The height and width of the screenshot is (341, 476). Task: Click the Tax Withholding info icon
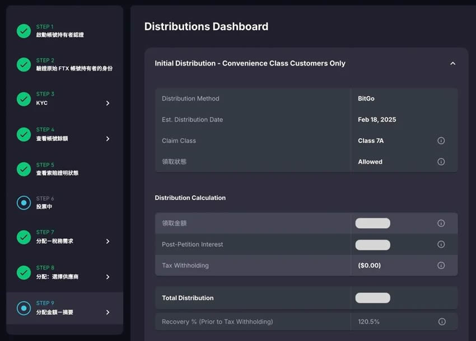pyautogui.click(x=441, y=265)
